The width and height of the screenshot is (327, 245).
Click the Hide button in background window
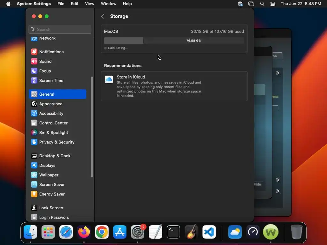coord(258,184)
